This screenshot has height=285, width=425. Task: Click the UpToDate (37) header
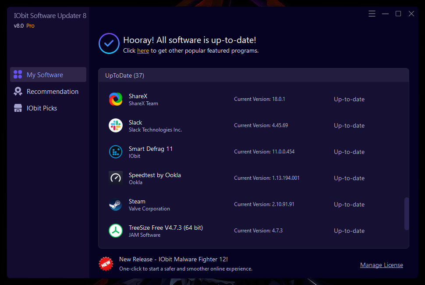(x=124, y=75)
